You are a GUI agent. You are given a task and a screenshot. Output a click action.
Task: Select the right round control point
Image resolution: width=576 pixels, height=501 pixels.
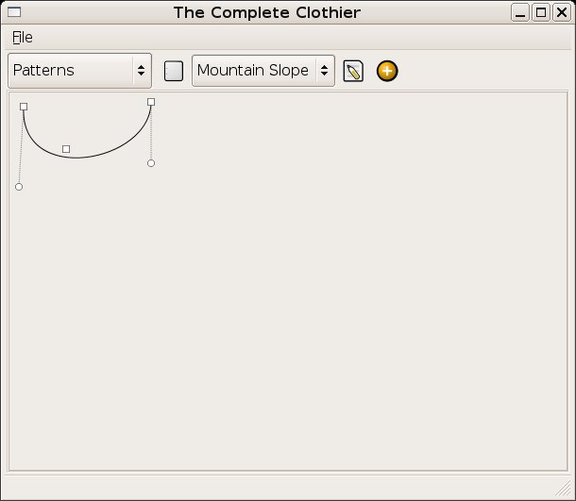(x=151, y=163)
